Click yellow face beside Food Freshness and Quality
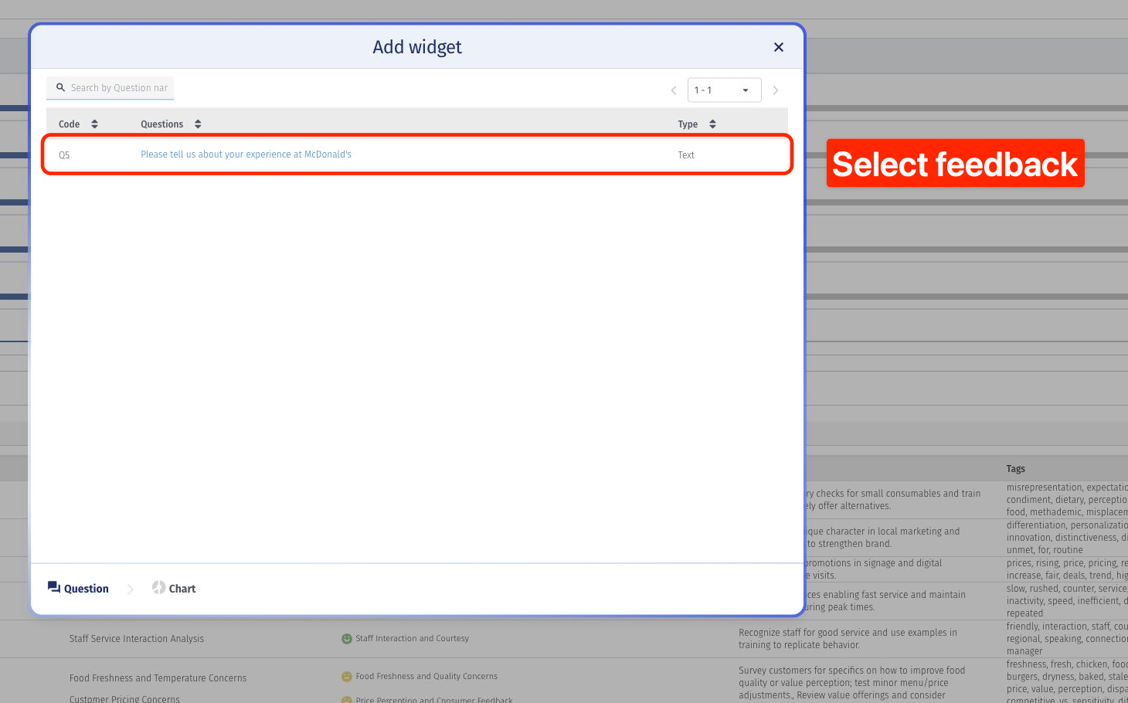1128x703 pixels. pyautogui.click(x=347, y=677)
